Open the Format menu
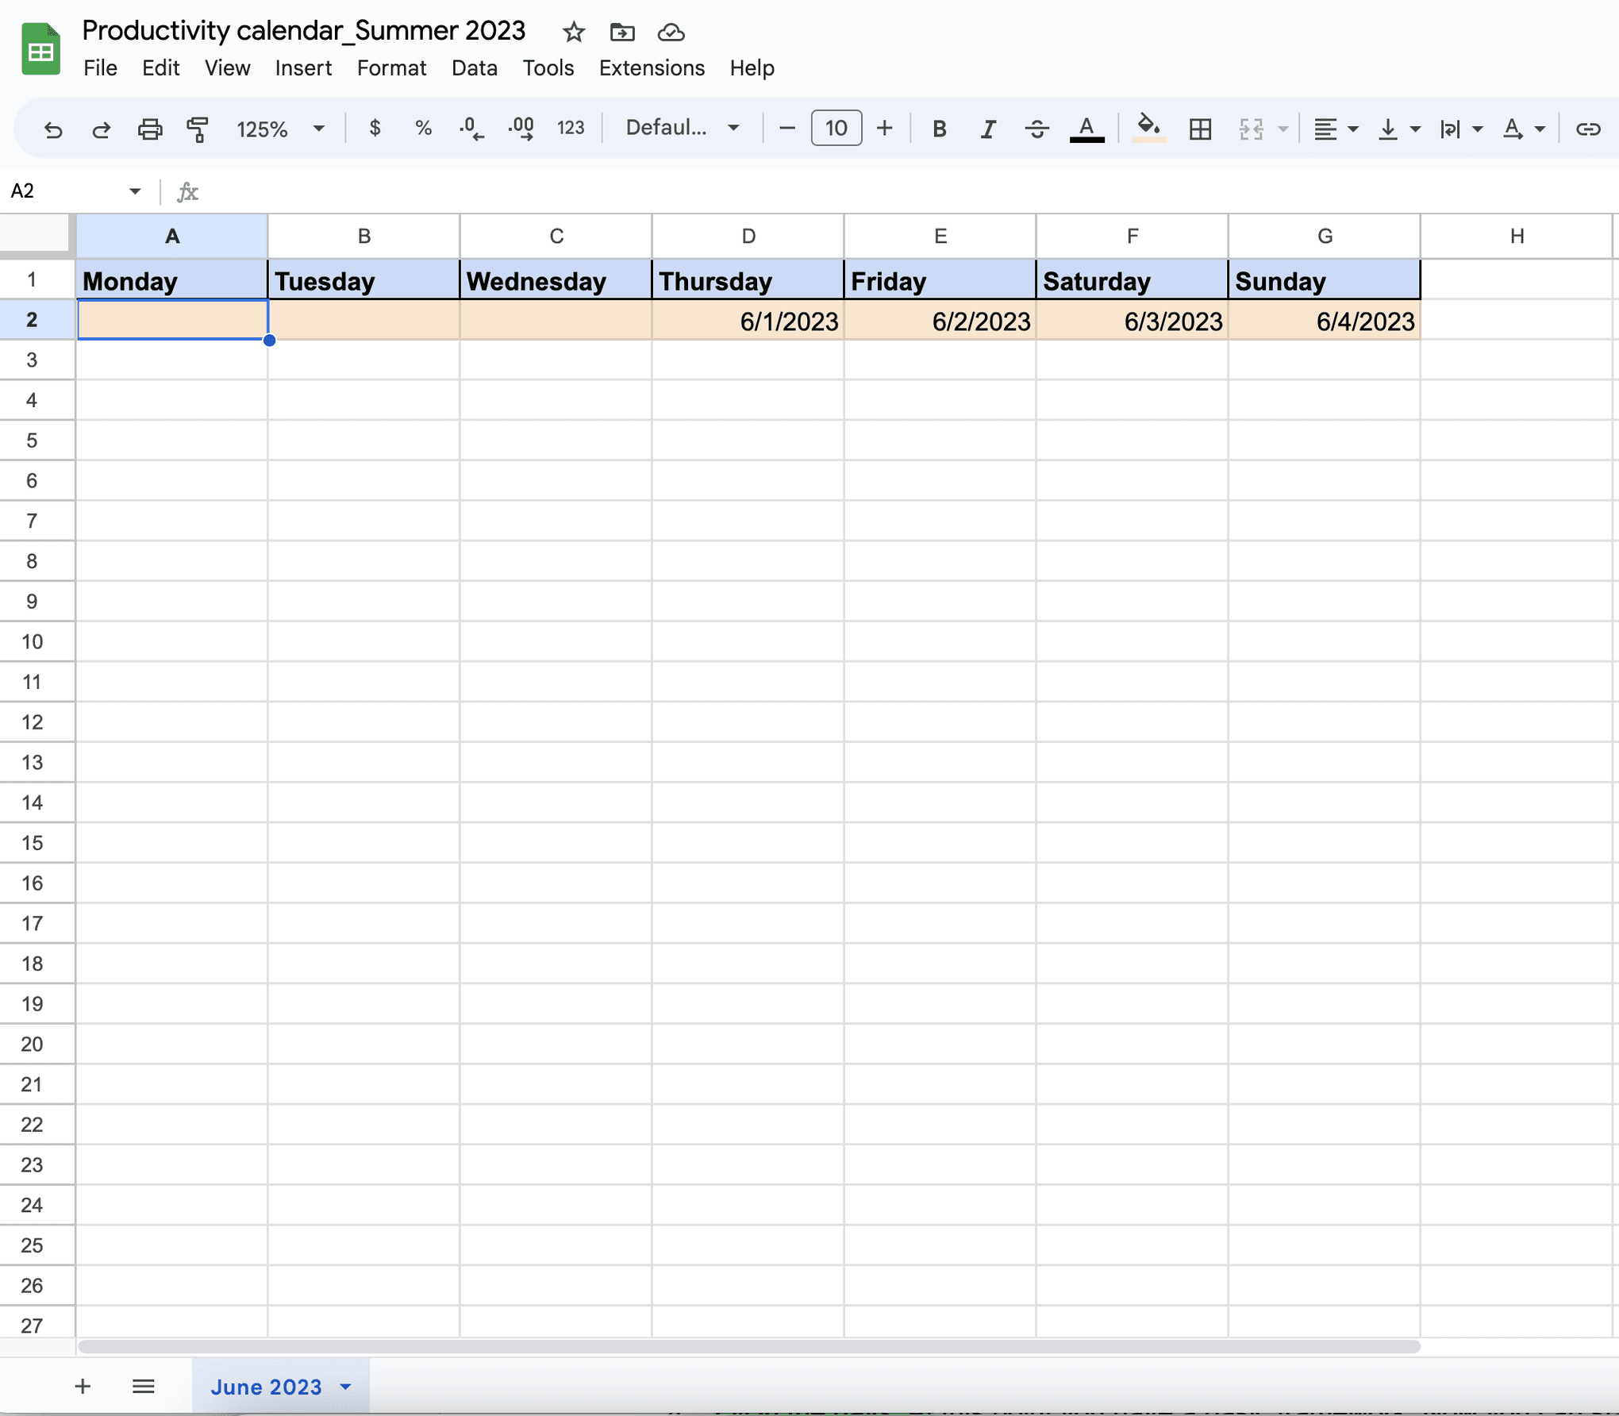1619x1416 pixels. click(391, 68)
